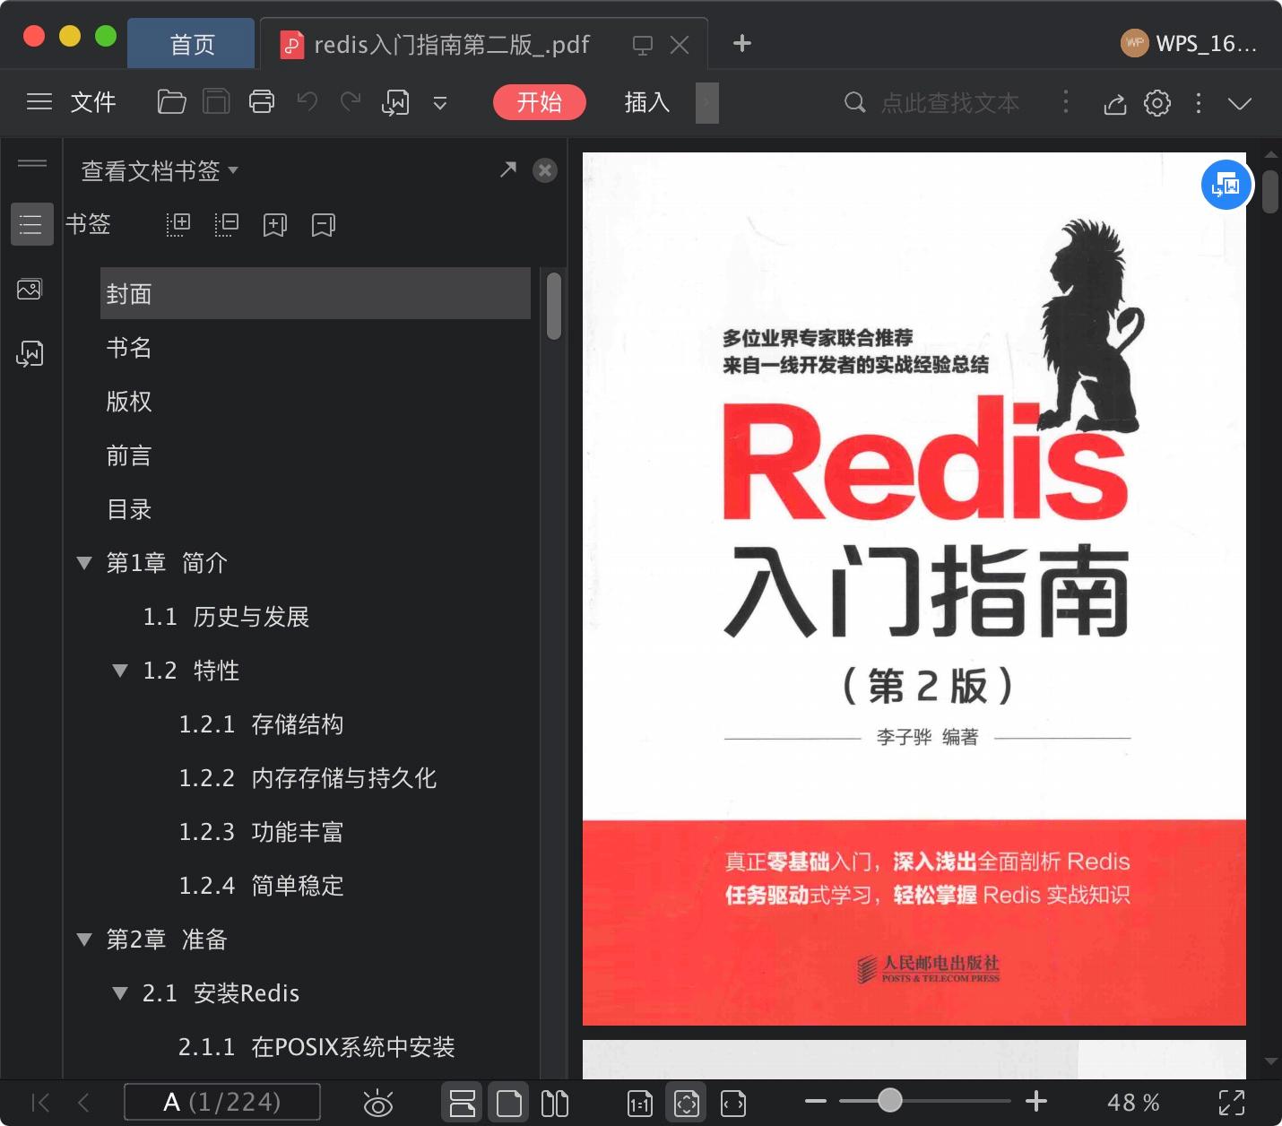Viewport: 1282px width, 1126px height.
Task: Click the bookmark panel scrollbar
Action: pyautogui.click(x=554, y=306)
